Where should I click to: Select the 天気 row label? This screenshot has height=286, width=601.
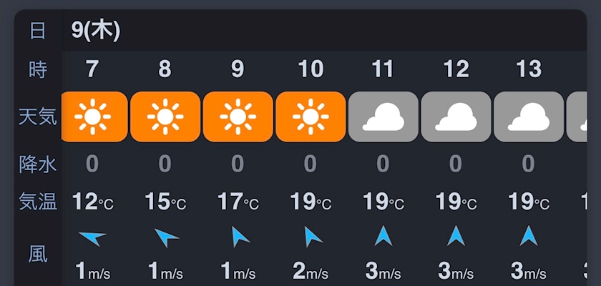pos(38,117)
